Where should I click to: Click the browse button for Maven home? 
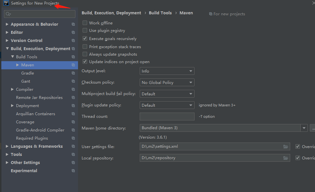(x=312, y=128)
